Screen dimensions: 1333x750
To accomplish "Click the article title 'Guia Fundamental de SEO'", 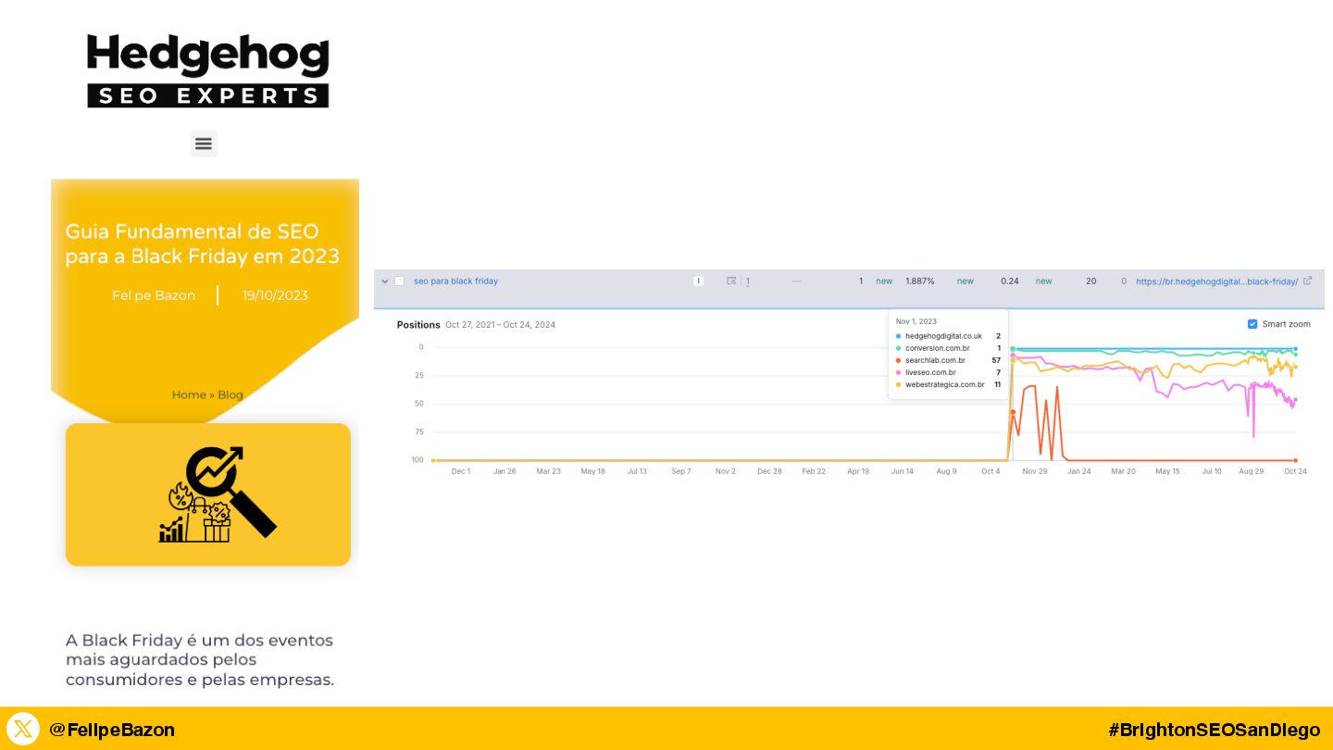I will click(x=203, y=244).
